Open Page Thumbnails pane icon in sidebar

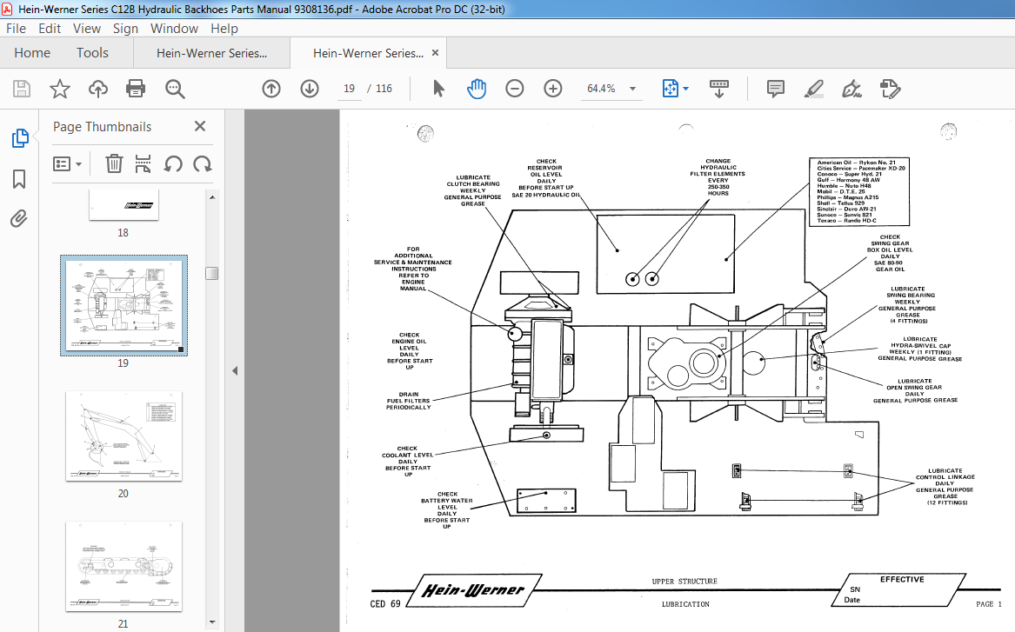click(x=20, y=137)
